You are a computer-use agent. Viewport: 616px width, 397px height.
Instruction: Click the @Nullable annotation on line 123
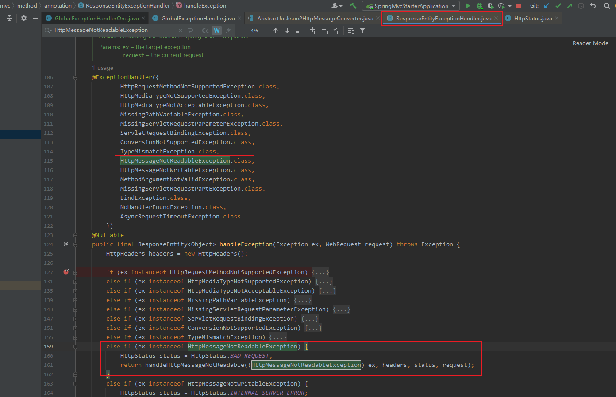pyautogui.click(x=108, y=235)
